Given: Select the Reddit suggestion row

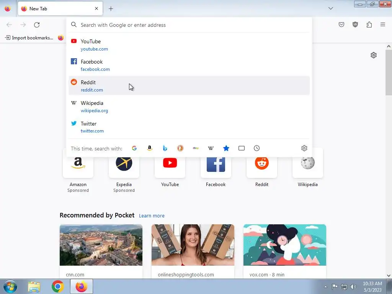Looking at the screenshot, I should pyautogui.click(x=189, y=85).
